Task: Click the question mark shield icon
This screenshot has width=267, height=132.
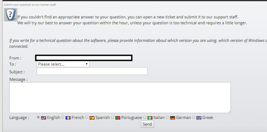Action: pos(11,15)
